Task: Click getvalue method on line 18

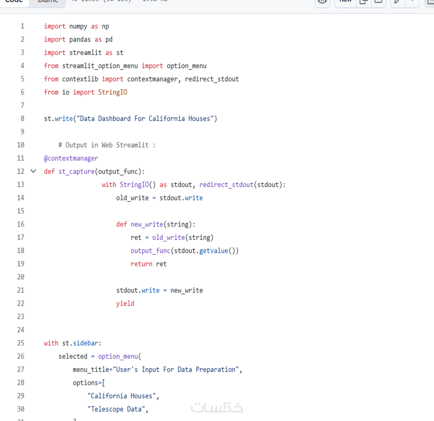Action: pos(214,251)
